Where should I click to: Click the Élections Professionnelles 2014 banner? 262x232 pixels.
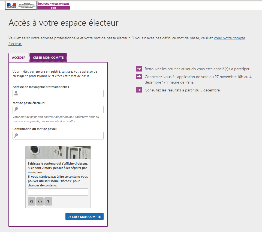coord(54,5)
